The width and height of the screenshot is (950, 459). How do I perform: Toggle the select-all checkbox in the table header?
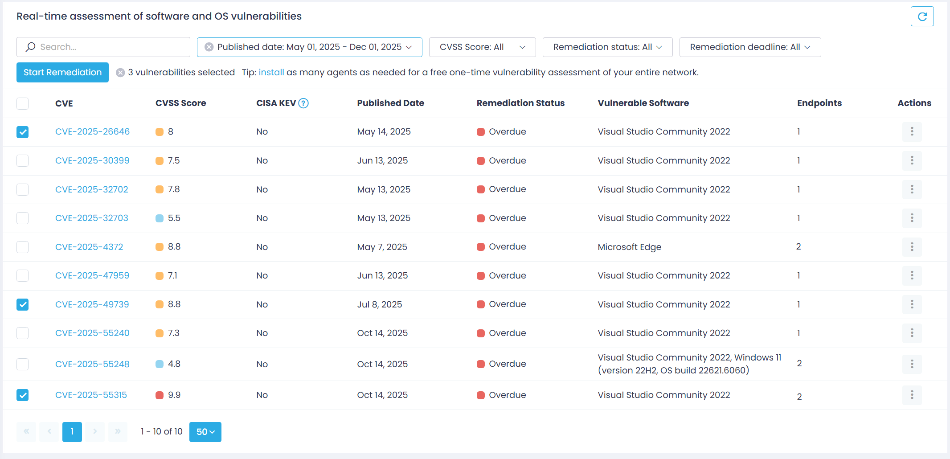(22, 103)
